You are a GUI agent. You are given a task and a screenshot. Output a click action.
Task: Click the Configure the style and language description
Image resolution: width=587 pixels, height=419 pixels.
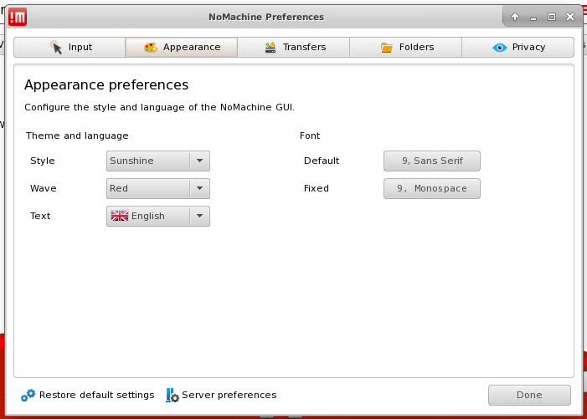click(159, 107)
